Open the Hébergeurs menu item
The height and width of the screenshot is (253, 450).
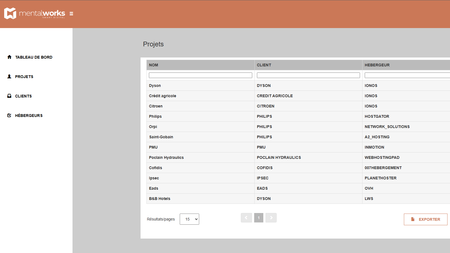pos(29,116)
